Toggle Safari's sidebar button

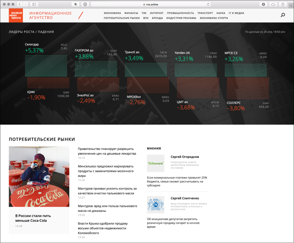34,4
